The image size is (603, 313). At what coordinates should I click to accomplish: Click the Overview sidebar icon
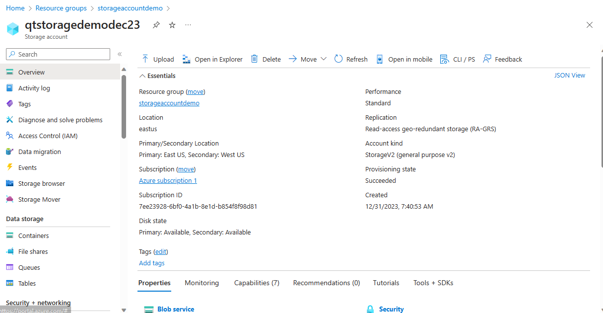[9, 72]
